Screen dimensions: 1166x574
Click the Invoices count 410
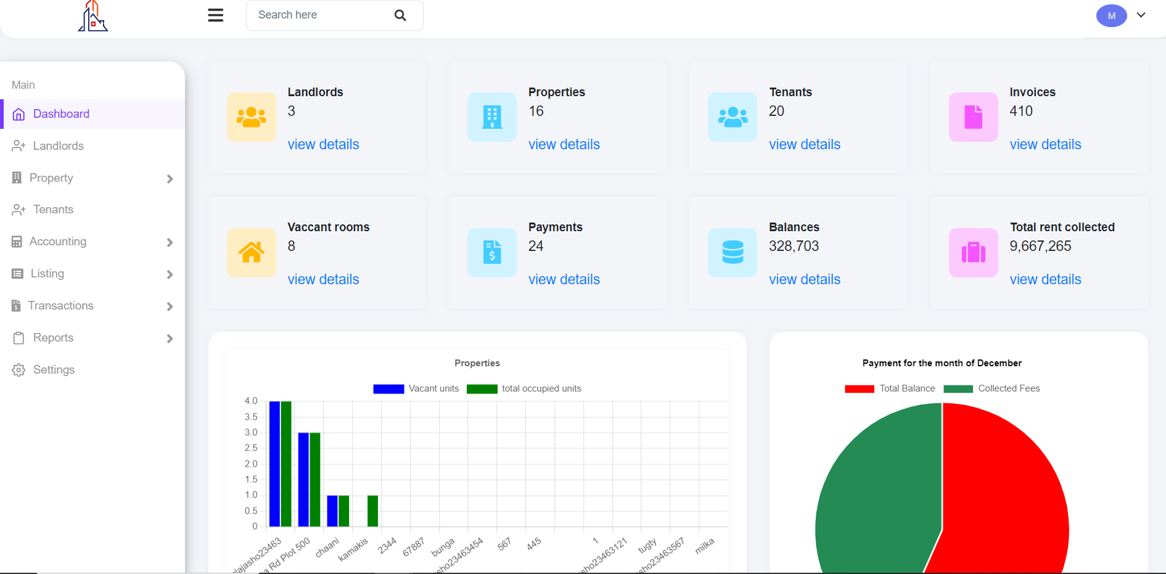click(x=1021, y=111)
